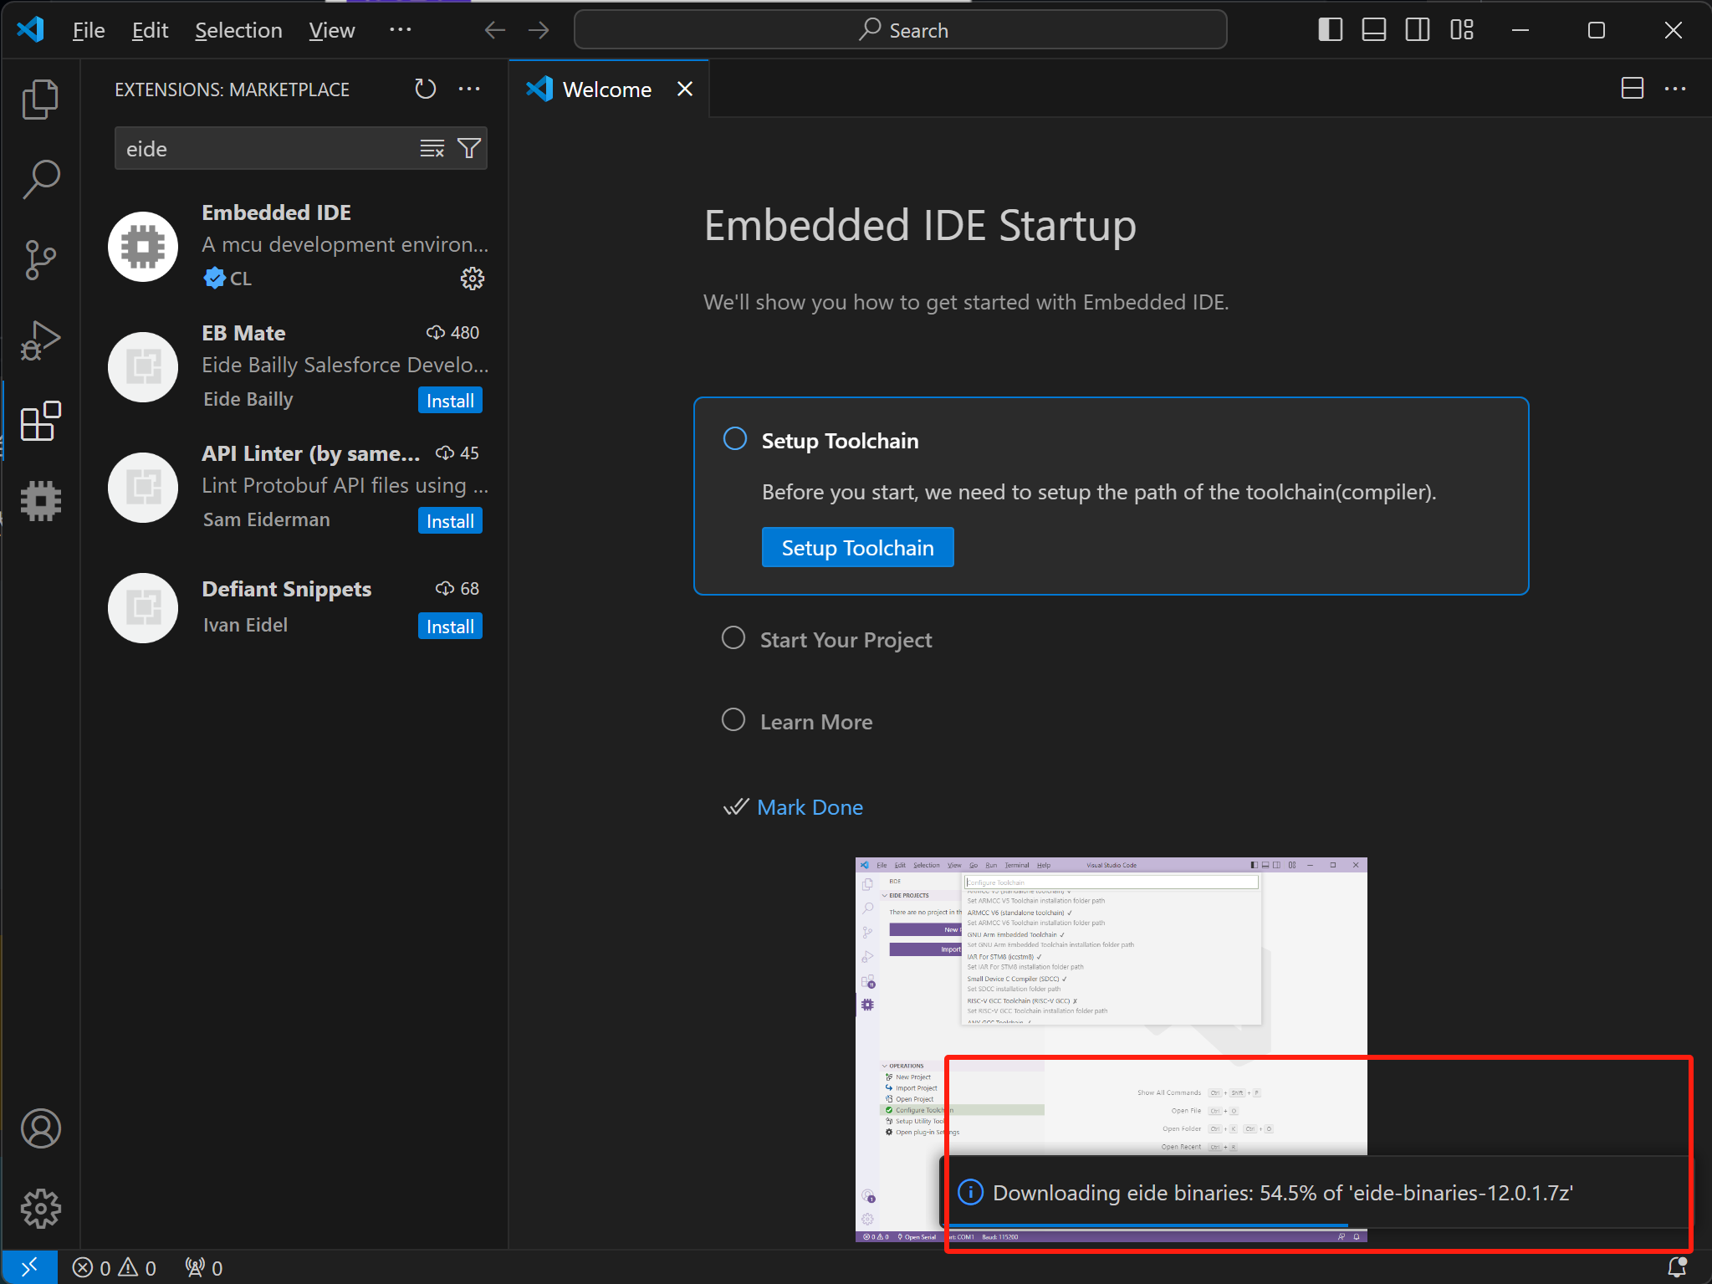The width and height of the screenshot is (1712, 1284).
Task: Open Embedded IDE extension manage gear
Action: 473,279
